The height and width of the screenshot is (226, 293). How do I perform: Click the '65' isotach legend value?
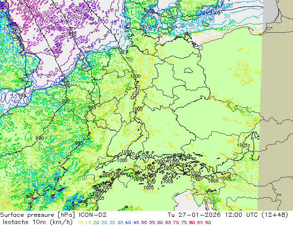[x=168, y=222]
